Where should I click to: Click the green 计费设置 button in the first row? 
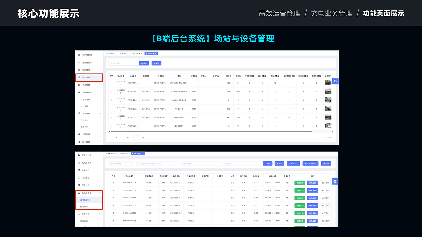click(x=299, y=184)
